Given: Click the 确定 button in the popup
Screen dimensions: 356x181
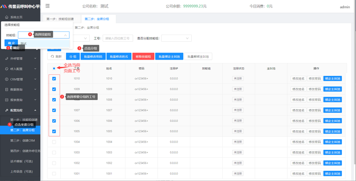Looking at the screenshot, I should [11, 43].
